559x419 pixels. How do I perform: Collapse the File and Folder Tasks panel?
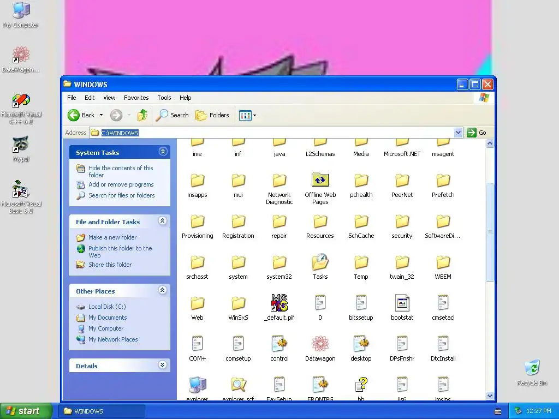pos(163,222)
